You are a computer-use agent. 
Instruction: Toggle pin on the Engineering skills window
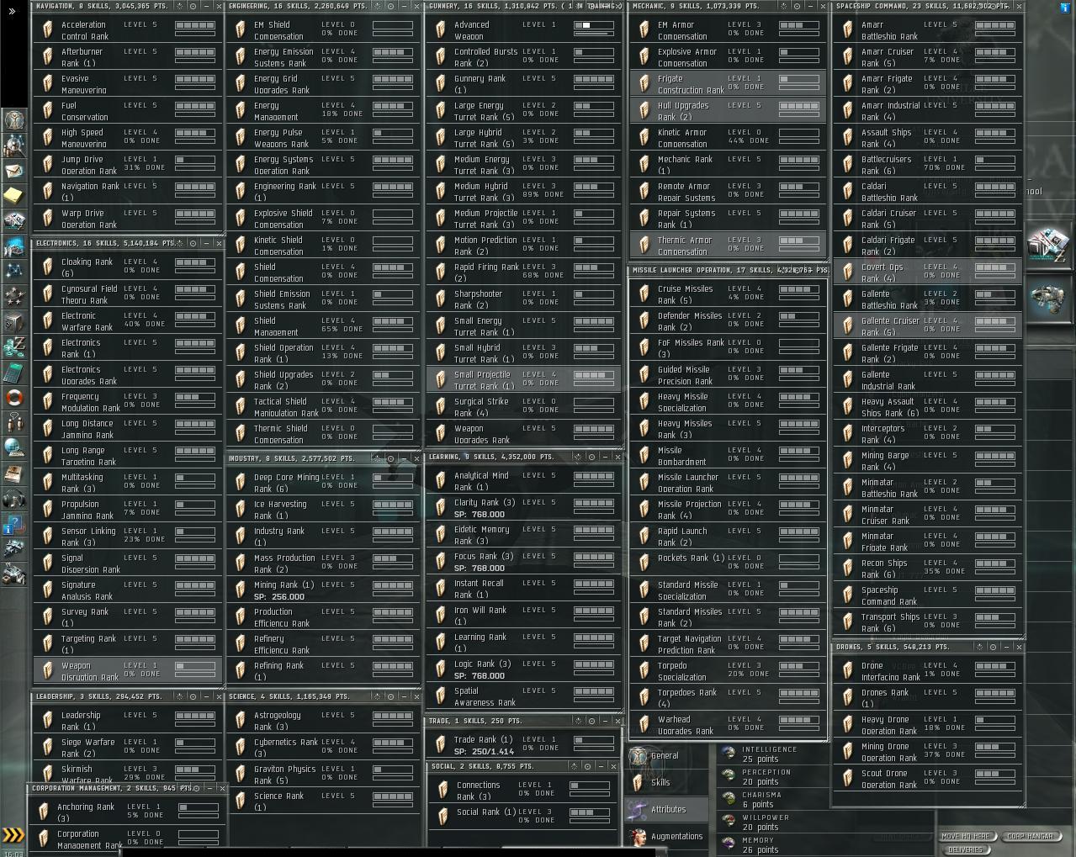[x=377, y=6]
